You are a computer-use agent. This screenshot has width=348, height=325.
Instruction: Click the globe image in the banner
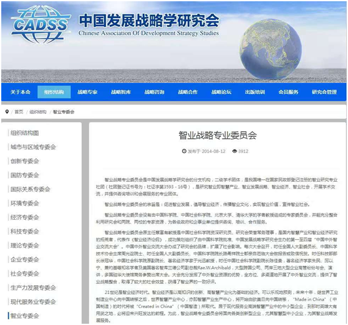(271, 49)
